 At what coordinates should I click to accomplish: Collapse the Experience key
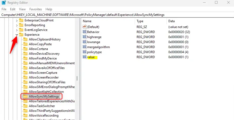pos(17,35)
